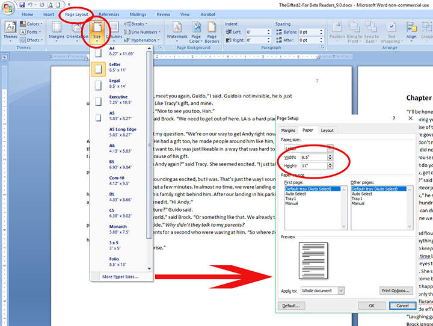433x326 pixels.
Task: Click Print Options button
Action: pos(396,291)
